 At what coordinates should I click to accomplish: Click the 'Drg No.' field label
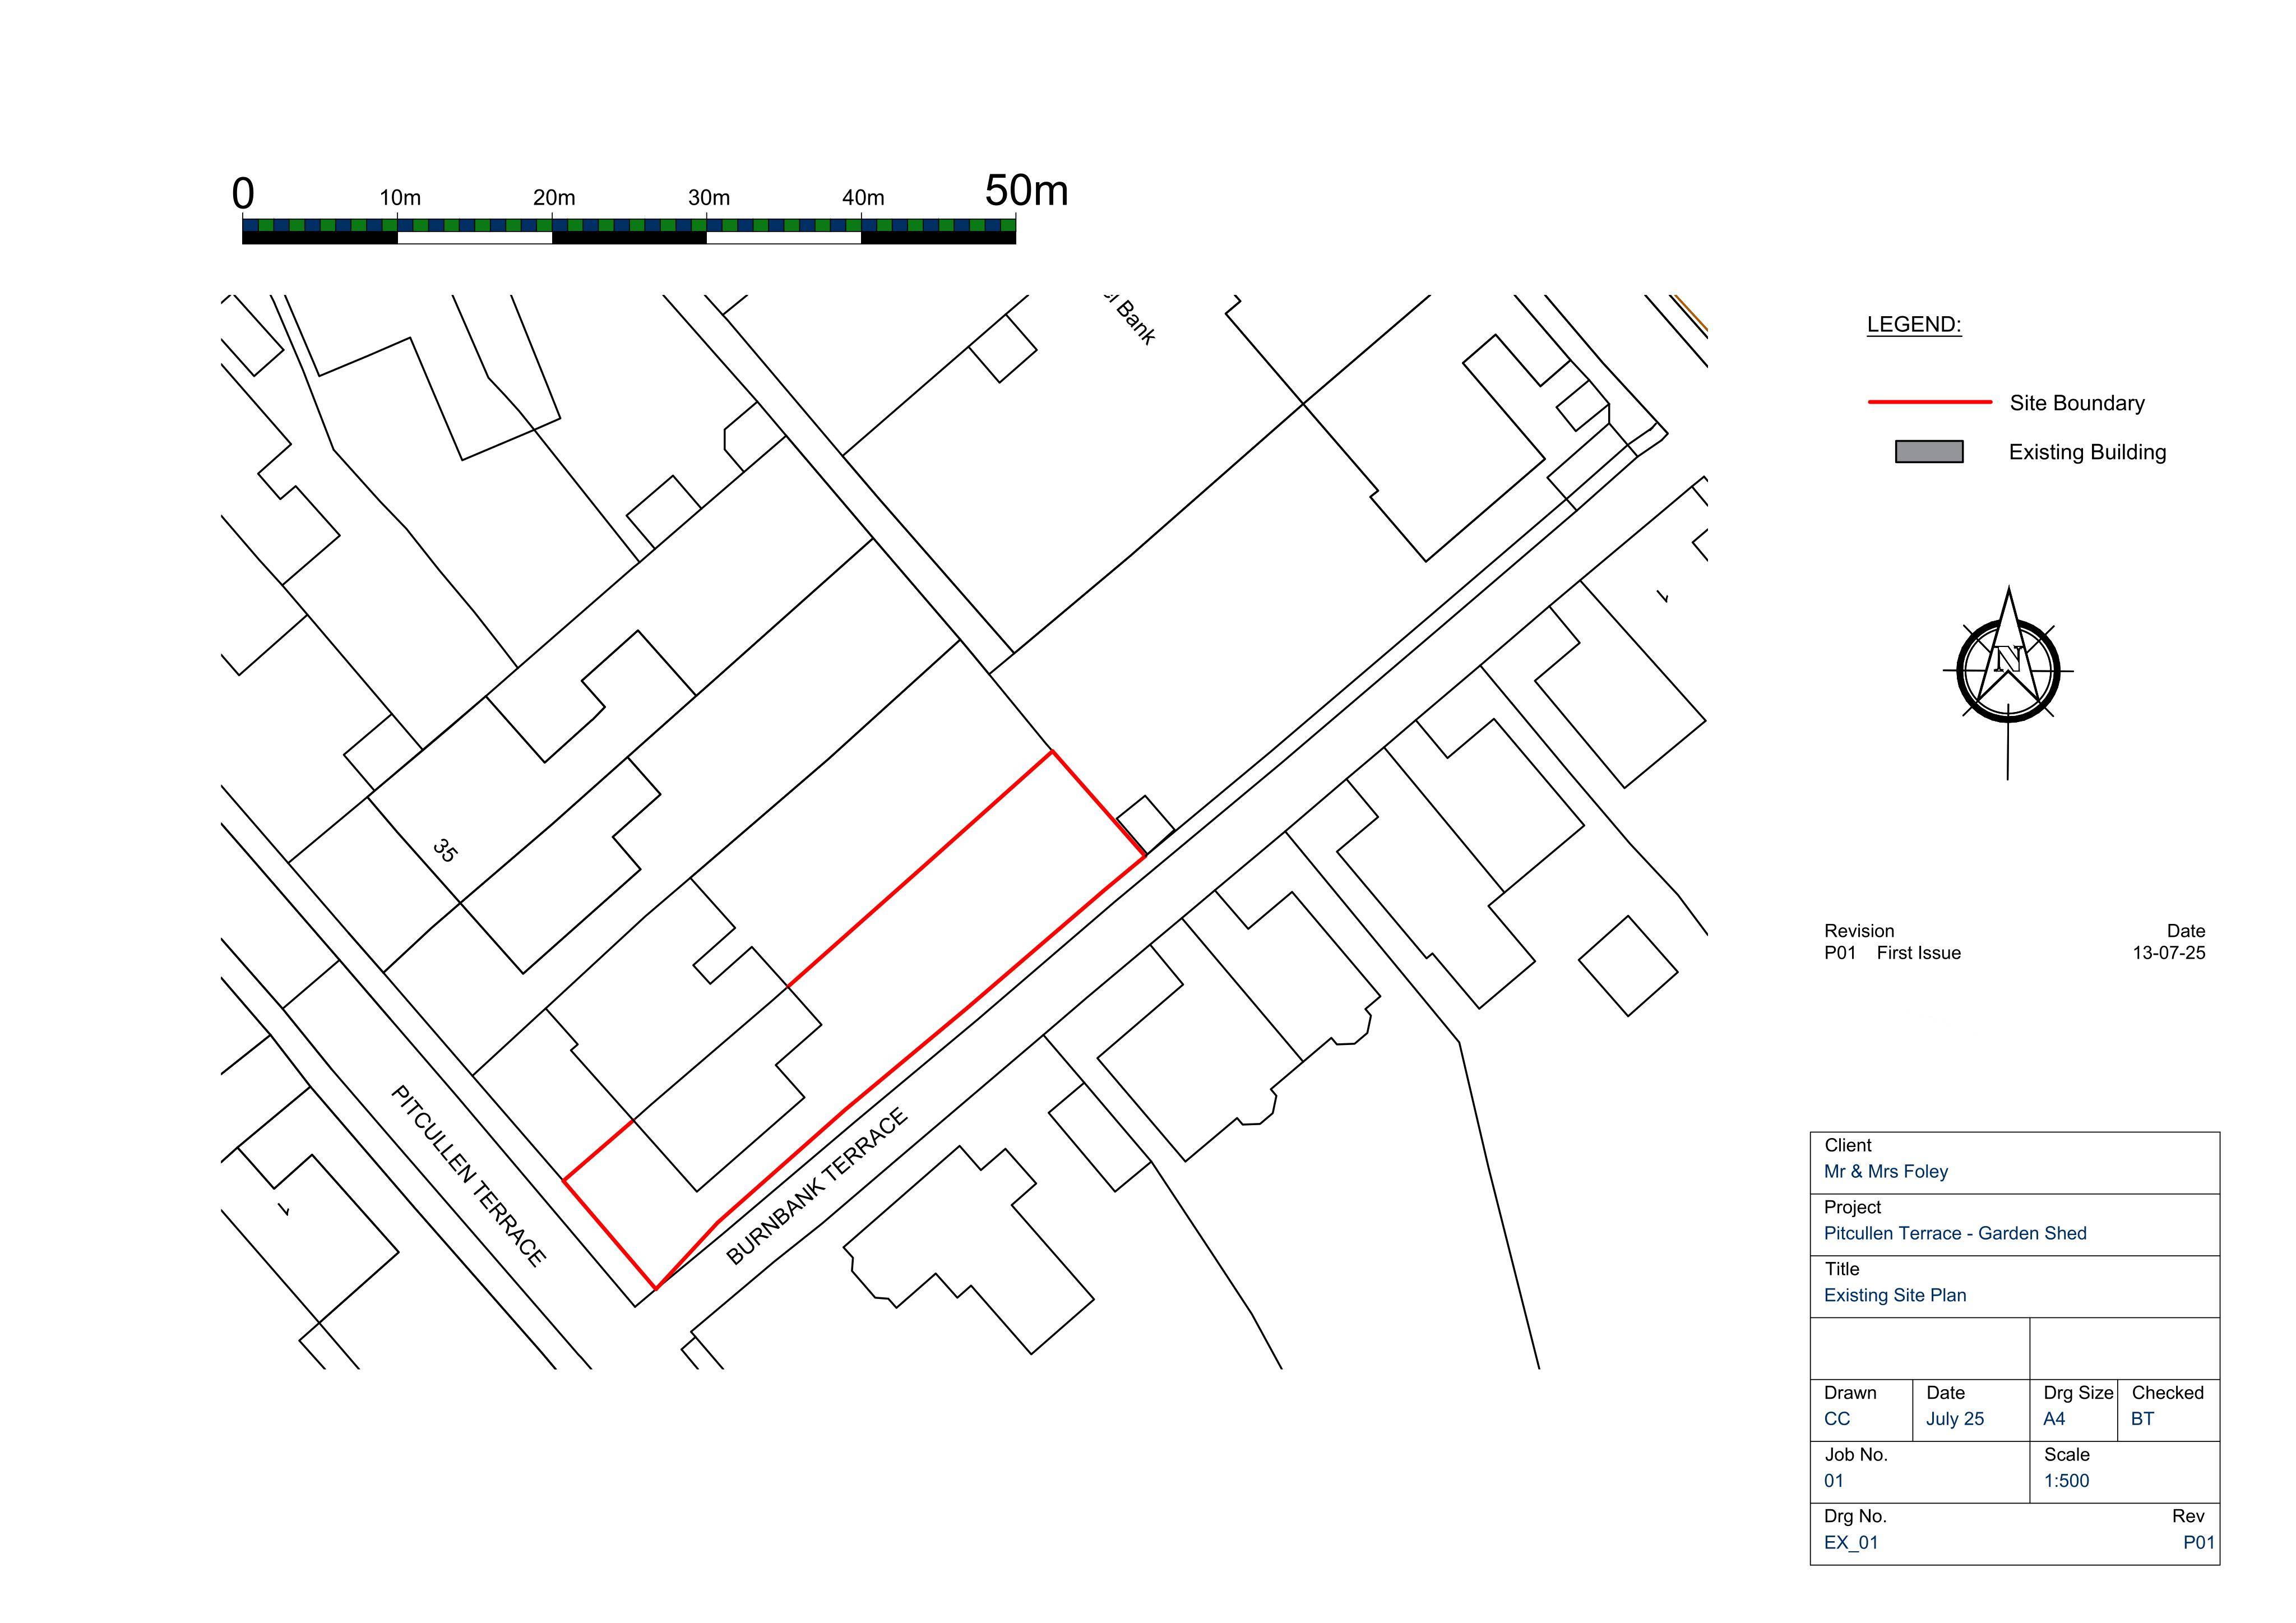tap(1855, 1517)
